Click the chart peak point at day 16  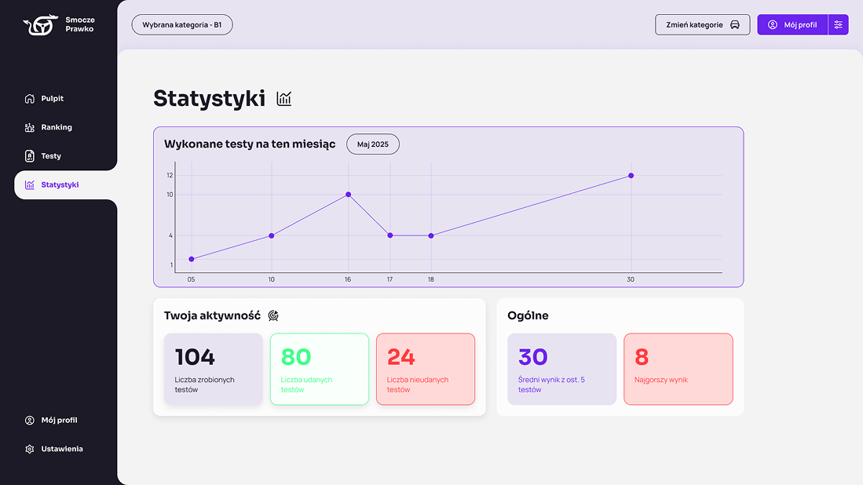pyautogui.click(x=348, y=195)
